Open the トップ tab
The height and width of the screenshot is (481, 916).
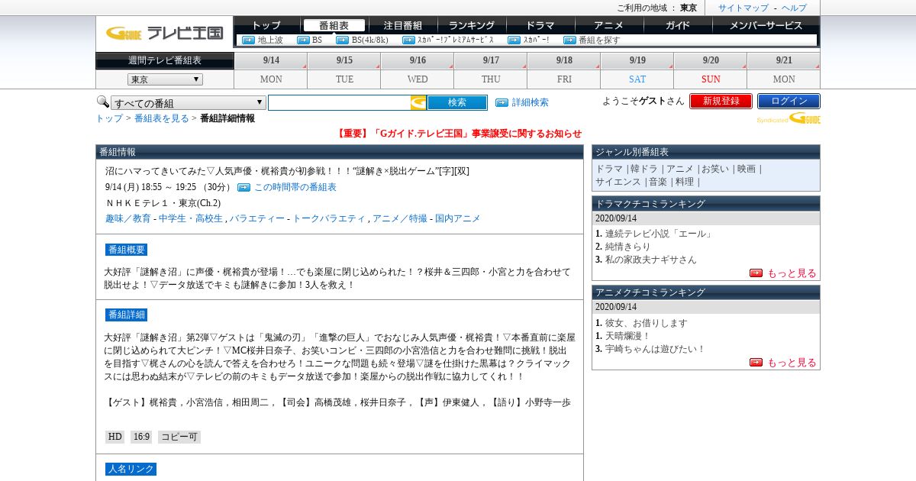tap(266, 25)
